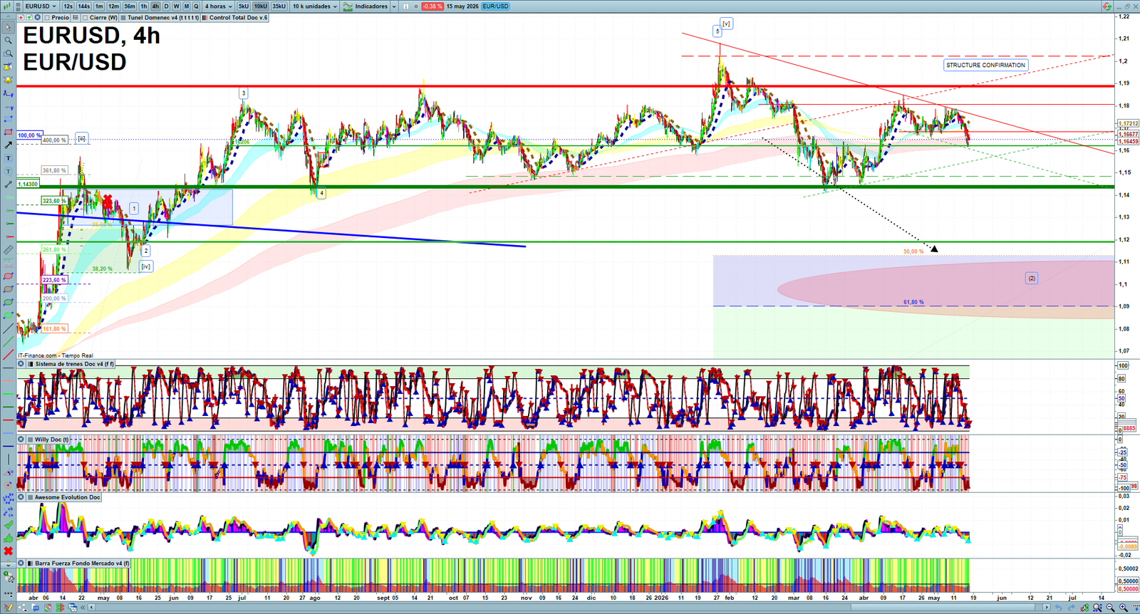Click the zoom-in magnifier in bottom right
The width and height of the screenshot is (1140, 614).
point(1123,608)
